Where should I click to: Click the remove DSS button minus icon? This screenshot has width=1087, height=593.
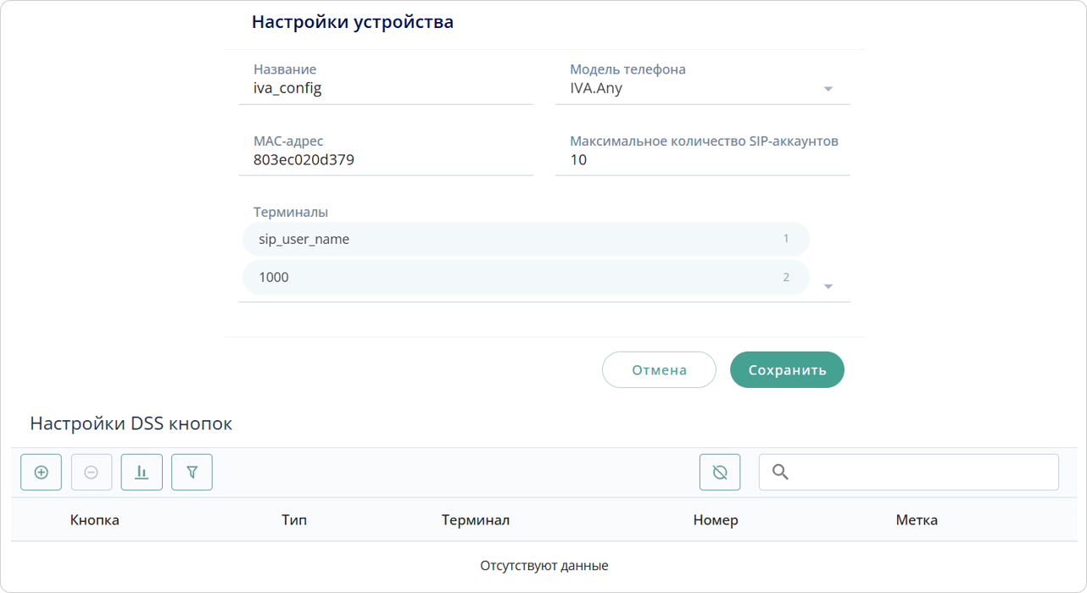coord(92,473)
